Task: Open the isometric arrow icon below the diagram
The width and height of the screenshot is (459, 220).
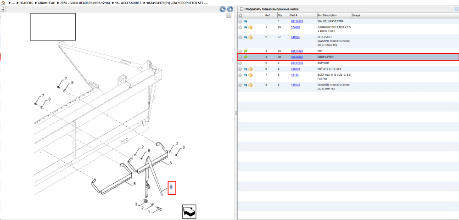Action: pyautogui.click(x=189, y=212)
